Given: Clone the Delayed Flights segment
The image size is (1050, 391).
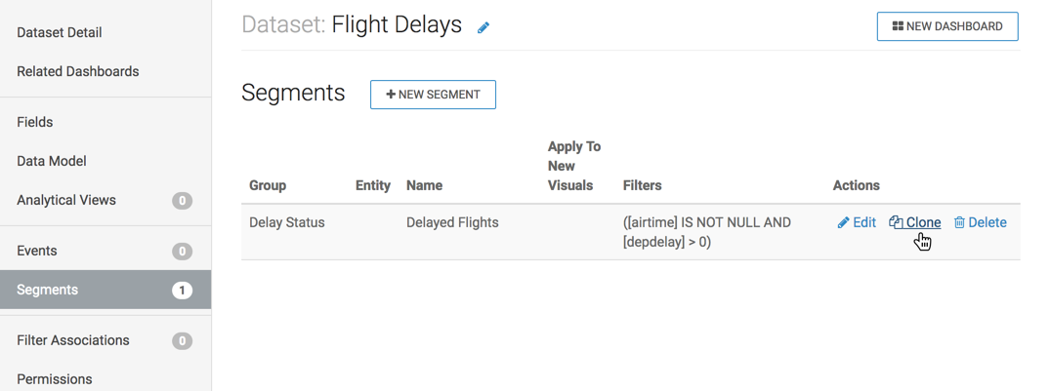Looking at the screenshot, I should click(x=915, y=222).
